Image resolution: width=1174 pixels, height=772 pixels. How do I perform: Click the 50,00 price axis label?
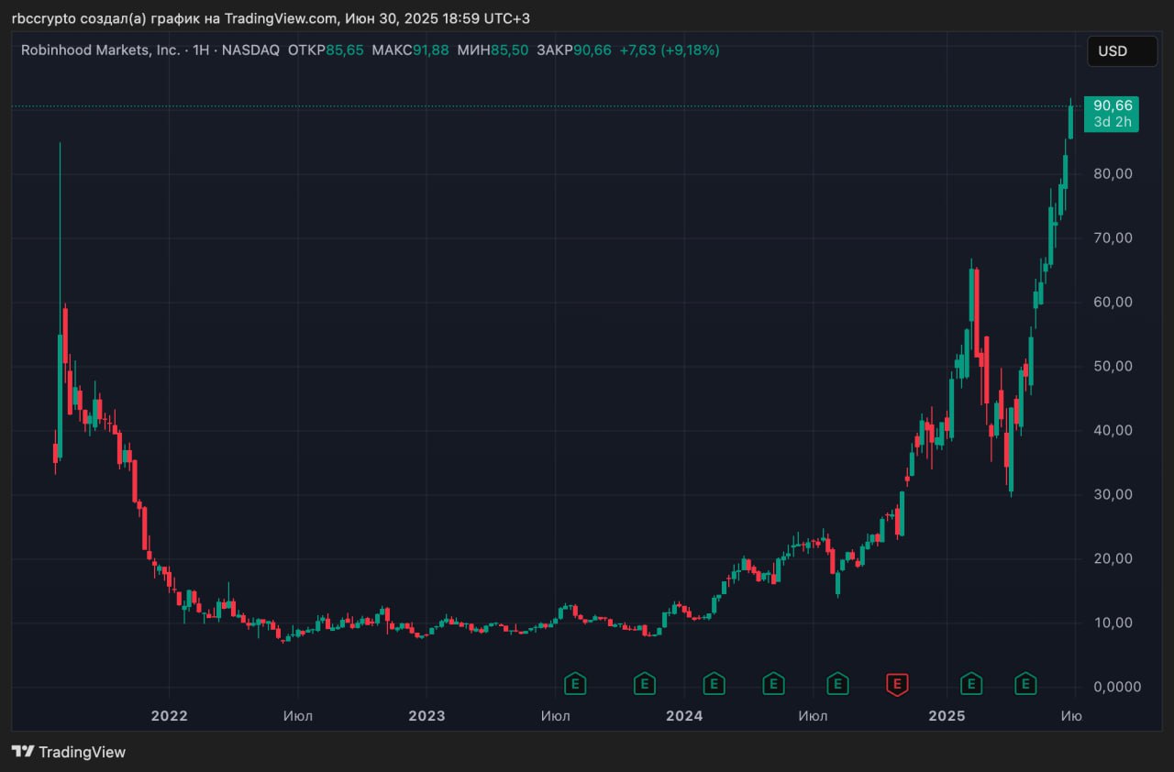1113,366
